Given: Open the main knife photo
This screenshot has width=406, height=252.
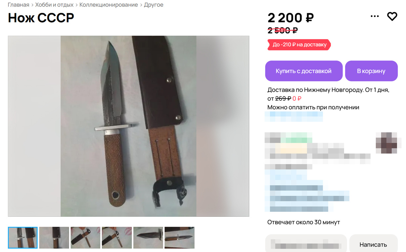Looking at the screenshot, I should pyautogui.click(x=129, y=126).
